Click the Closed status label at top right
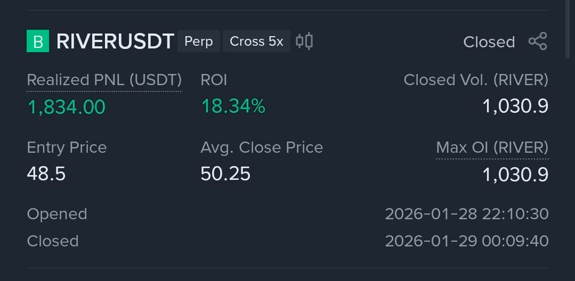The width and height of the screenshot is (575, 281). pyautogui.click(x=489, y=42)
